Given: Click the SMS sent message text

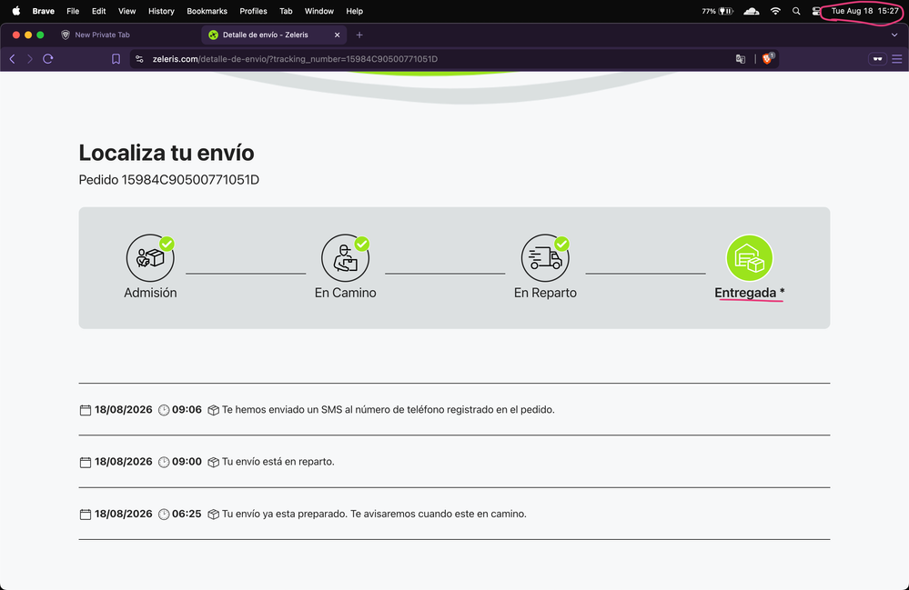Looking at the screenshot, I should coord(389,410).
